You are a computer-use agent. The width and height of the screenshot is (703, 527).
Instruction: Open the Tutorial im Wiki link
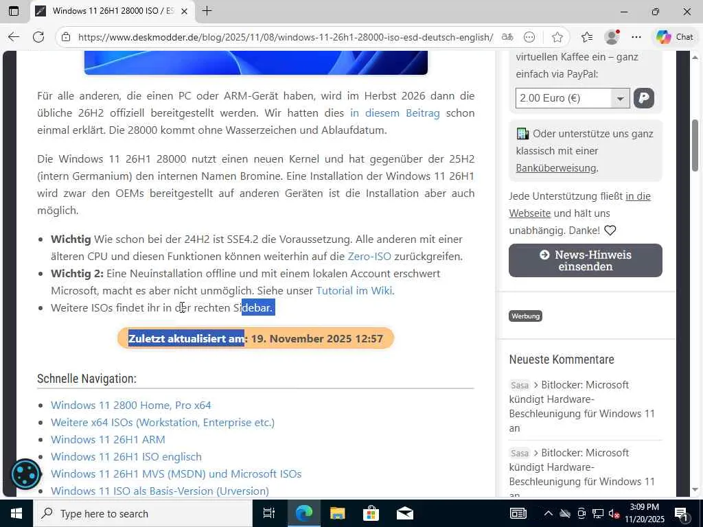354,290
